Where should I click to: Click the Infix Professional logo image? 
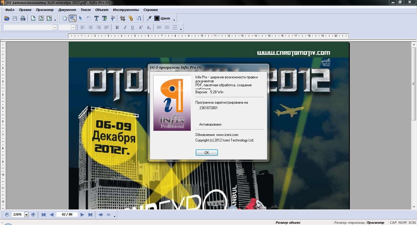coord(172,103)
